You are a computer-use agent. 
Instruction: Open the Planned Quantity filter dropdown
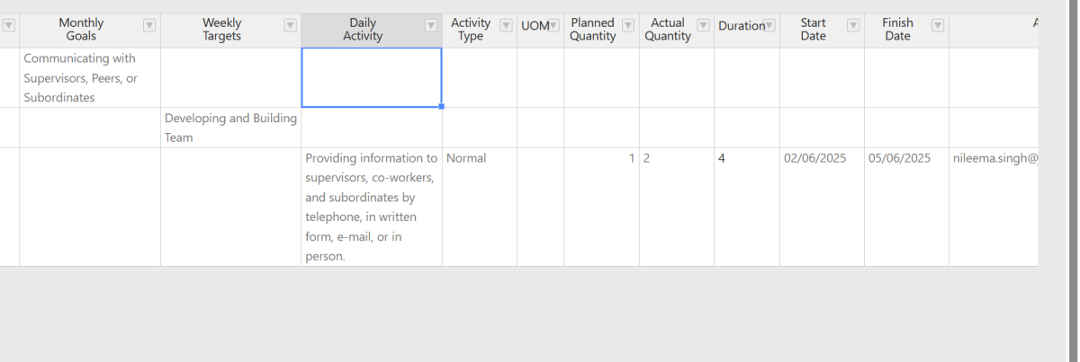[628, 26]
